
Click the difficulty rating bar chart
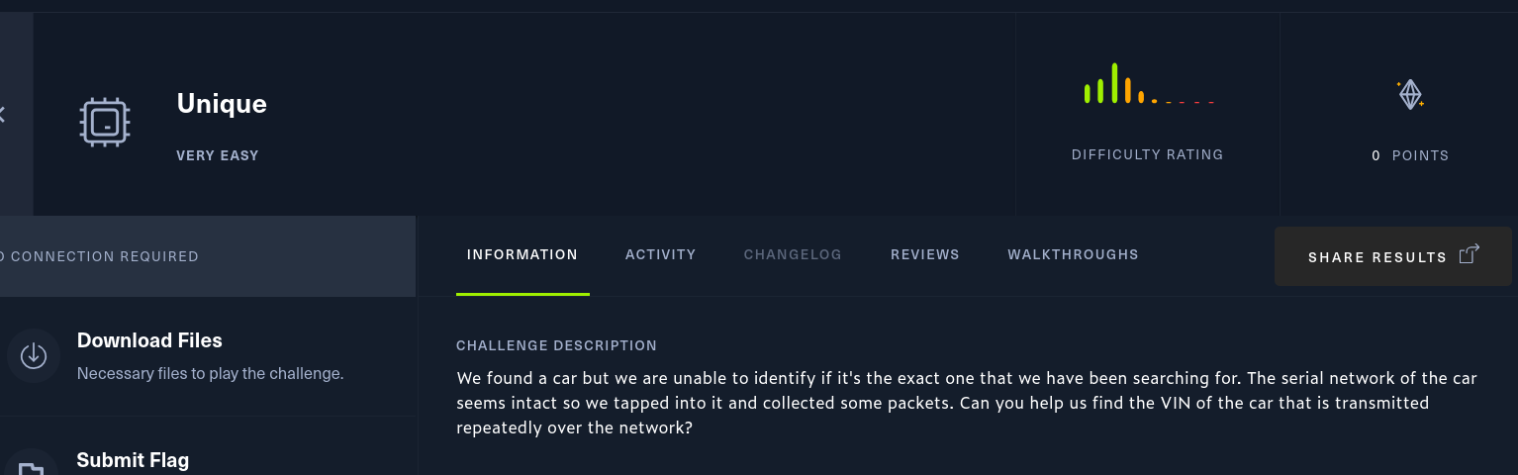[1148, 84]
